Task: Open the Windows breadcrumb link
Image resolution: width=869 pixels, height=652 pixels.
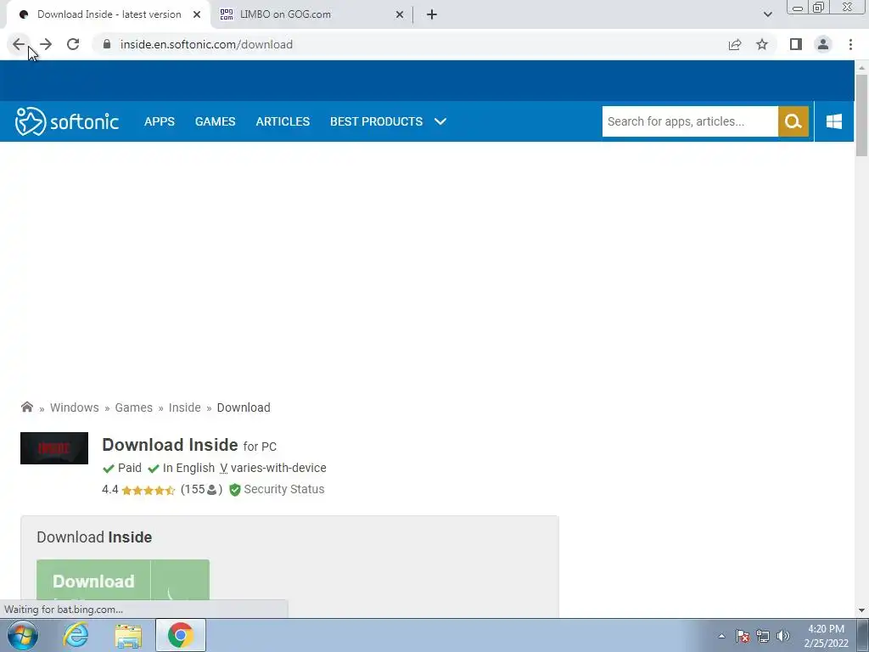Action: (75, 407)
